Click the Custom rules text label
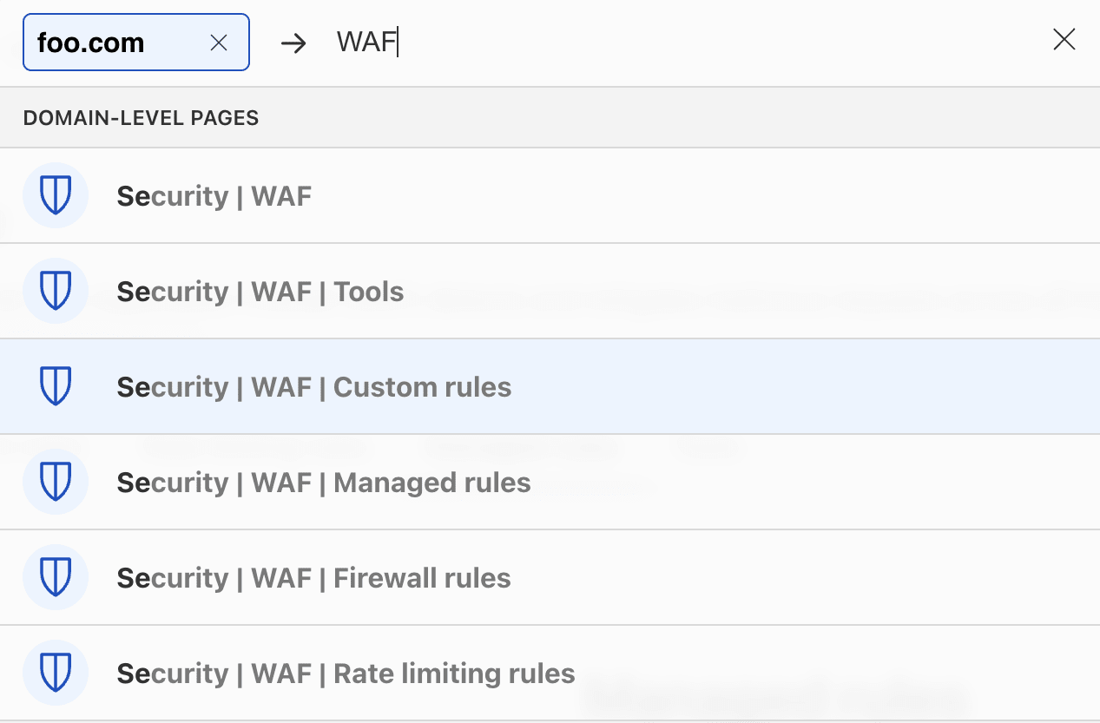The width and height of the screenshot is (1100, 723). 423,387
